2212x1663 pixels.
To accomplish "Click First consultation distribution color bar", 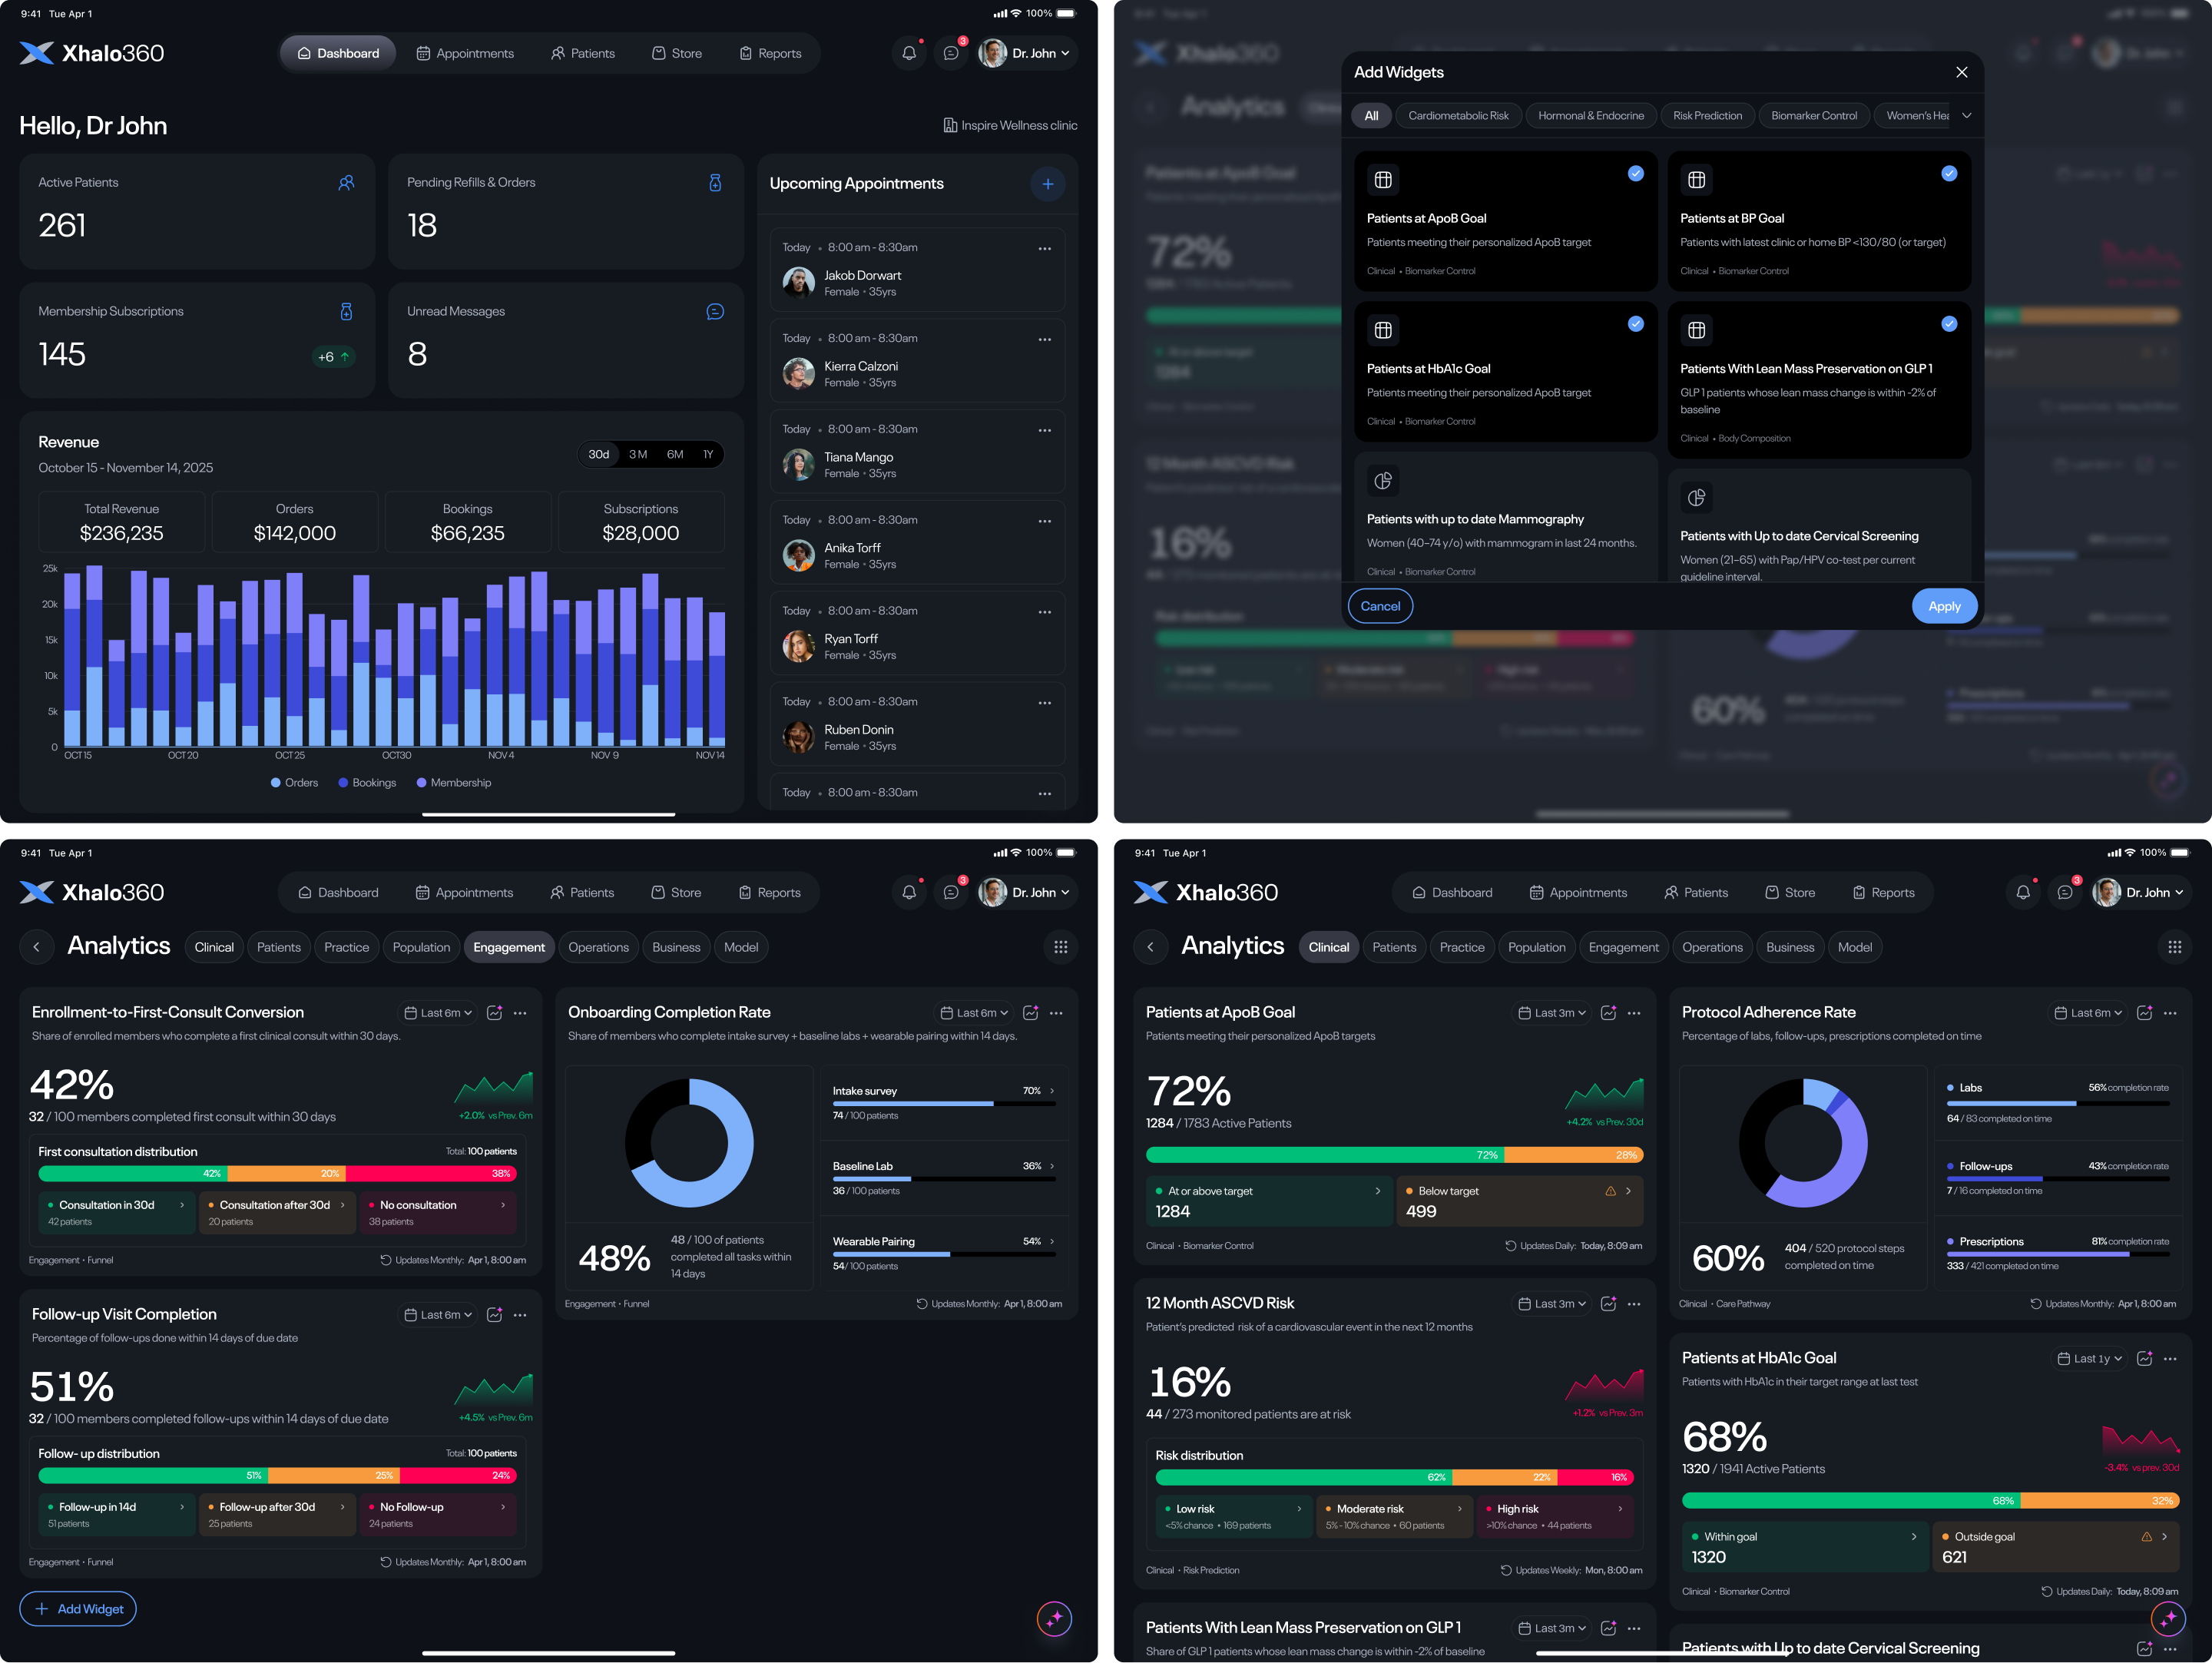I will (277, 1174).
